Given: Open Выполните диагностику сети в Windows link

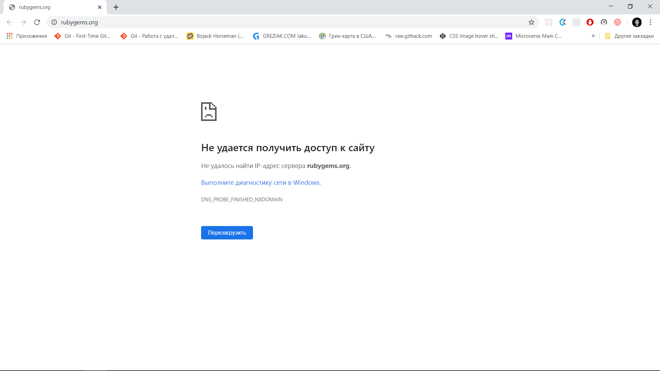Looking at the screenshot, I should (260, 183).
